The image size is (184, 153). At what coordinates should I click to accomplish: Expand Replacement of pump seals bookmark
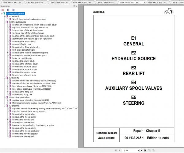click(x=7, y=75)
